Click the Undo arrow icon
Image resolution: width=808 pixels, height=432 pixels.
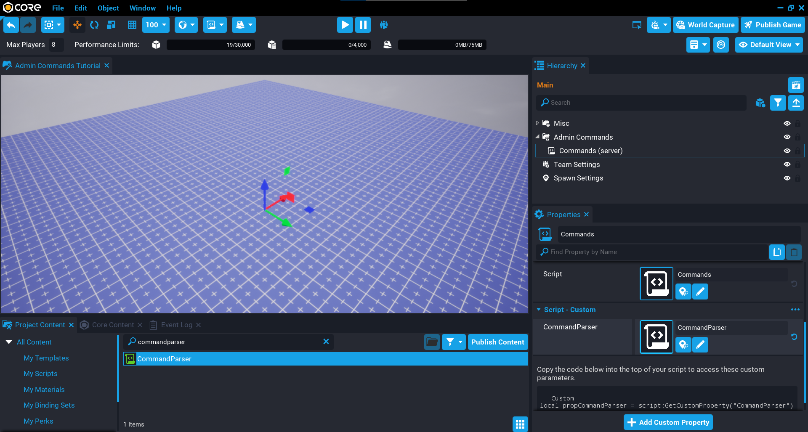coord(11,25)
